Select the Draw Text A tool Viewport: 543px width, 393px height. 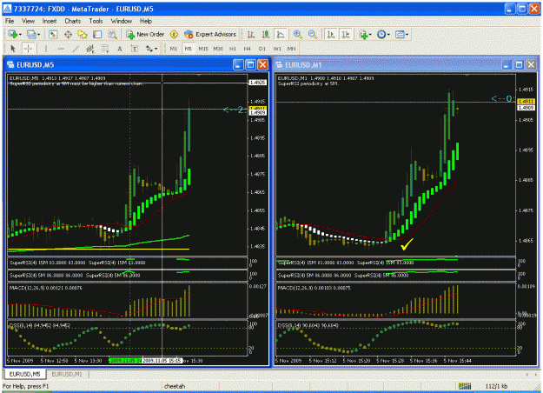point(120,49)
